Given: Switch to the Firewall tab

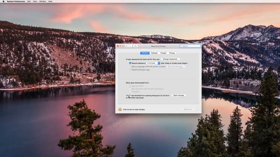Looking at the screenshot, I should [163, 53].
